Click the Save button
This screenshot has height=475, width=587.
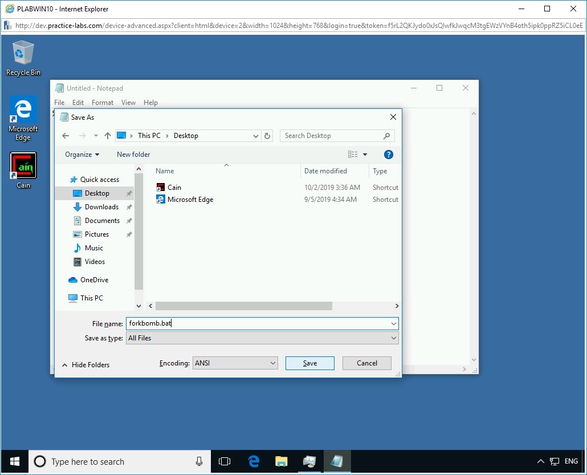click(x=309, y=363)
